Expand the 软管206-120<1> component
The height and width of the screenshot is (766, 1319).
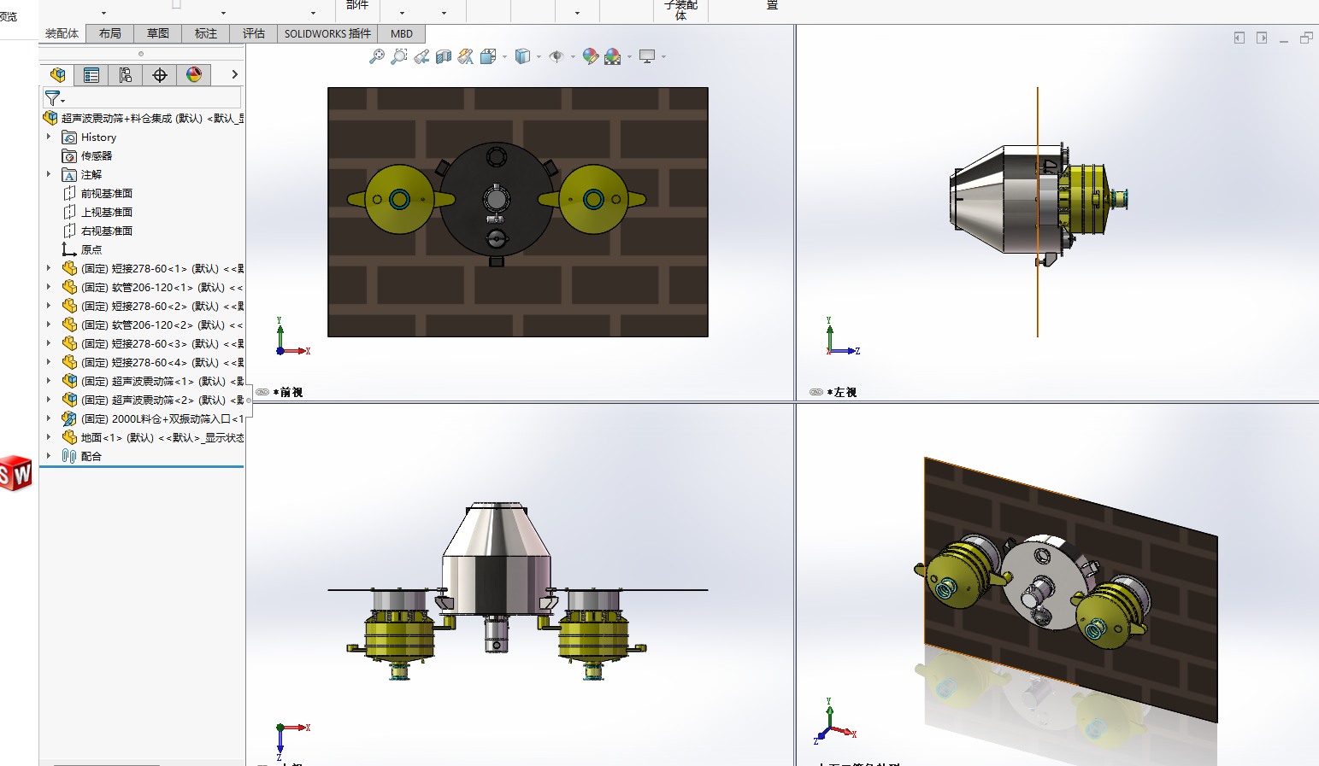[x=49, y=287]
